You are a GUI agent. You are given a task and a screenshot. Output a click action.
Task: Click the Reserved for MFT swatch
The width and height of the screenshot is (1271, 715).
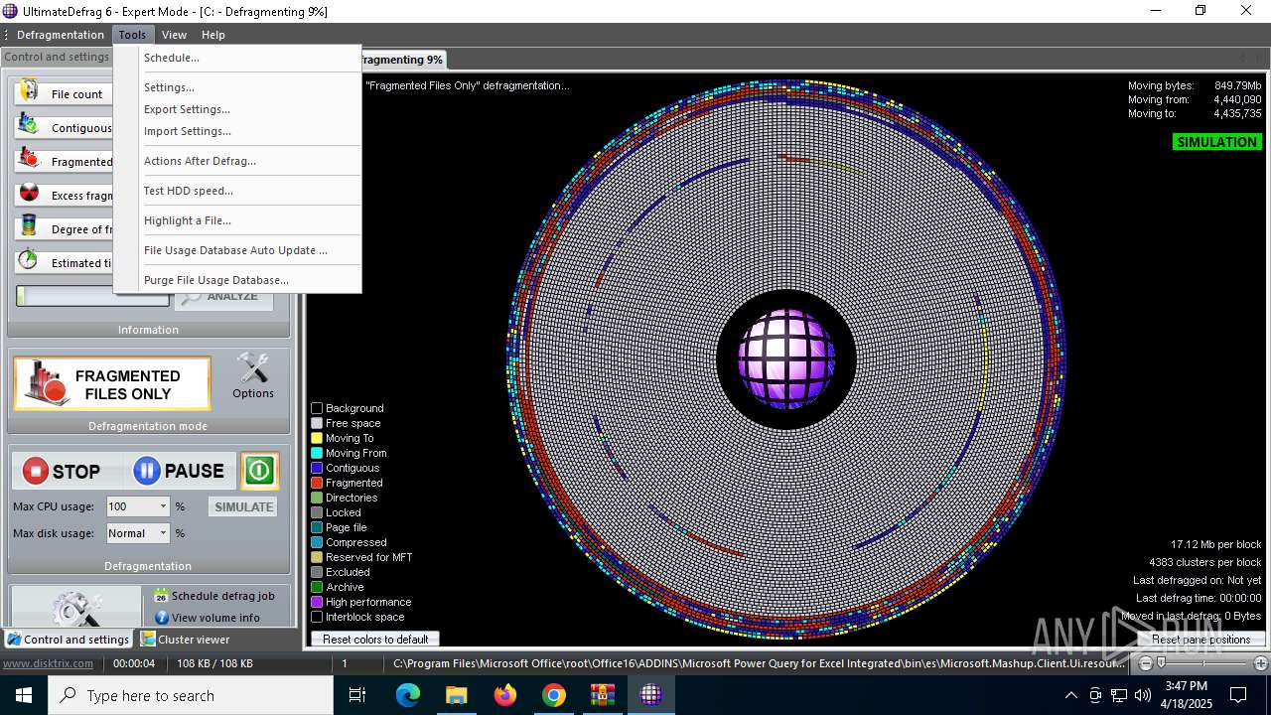point(317,557)
